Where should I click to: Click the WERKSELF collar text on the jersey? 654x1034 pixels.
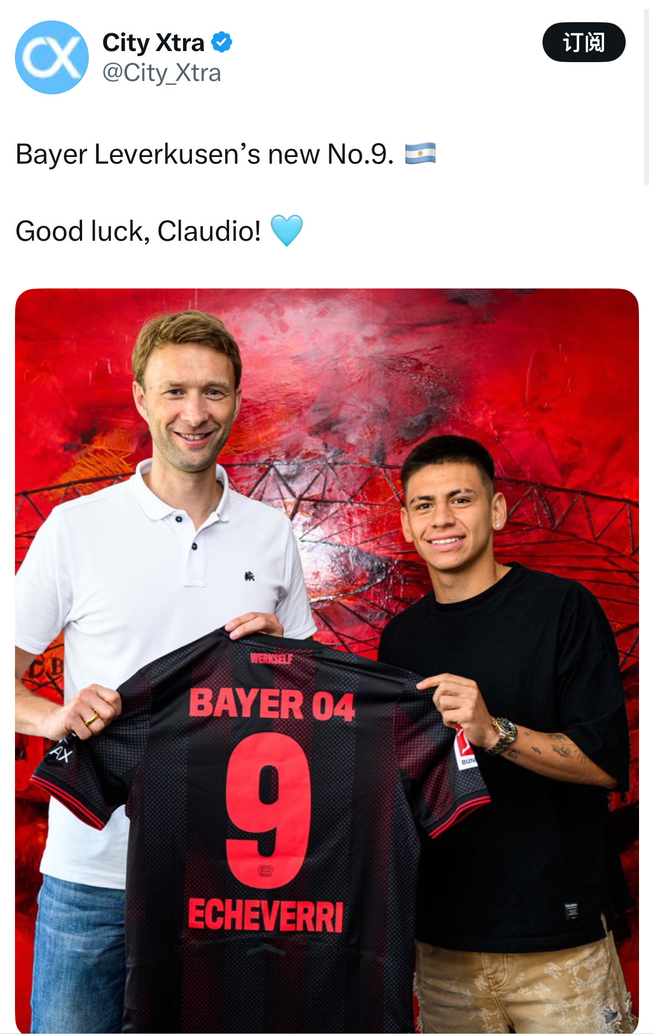pyautogui.click(x=271, y=659)
